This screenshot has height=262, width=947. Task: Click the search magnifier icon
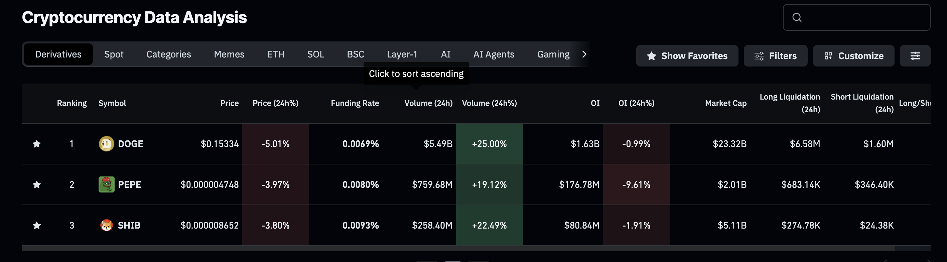[797, 17]
